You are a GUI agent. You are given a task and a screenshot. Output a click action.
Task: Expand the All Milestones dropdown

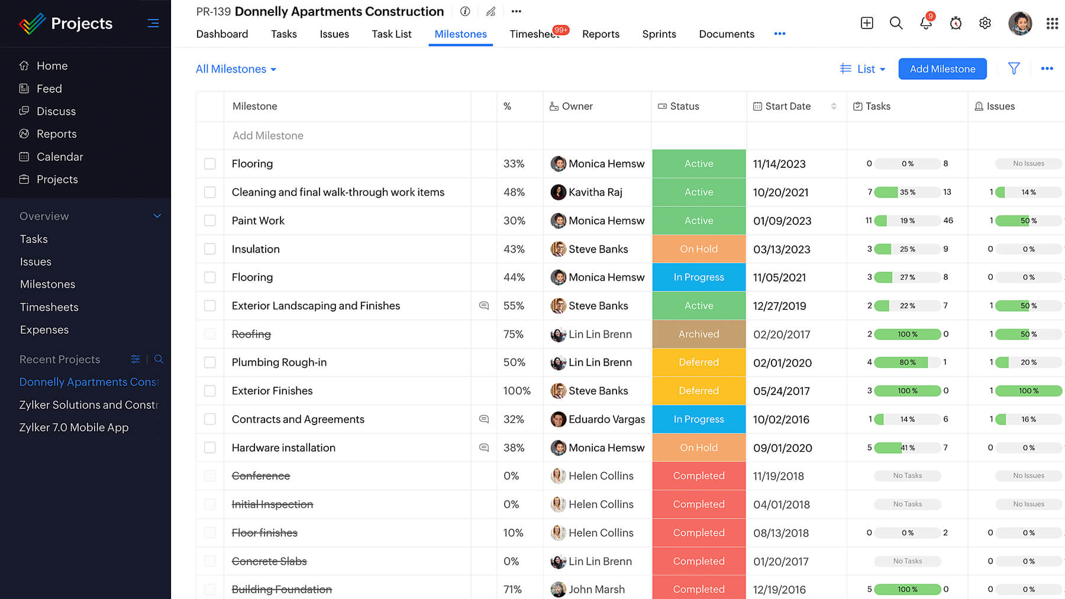[x=236, y=69]
